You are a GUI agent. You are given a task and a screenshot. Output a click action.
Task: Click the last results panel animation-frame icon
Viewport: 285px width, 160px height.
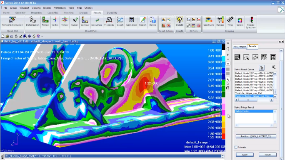[273, 57]
